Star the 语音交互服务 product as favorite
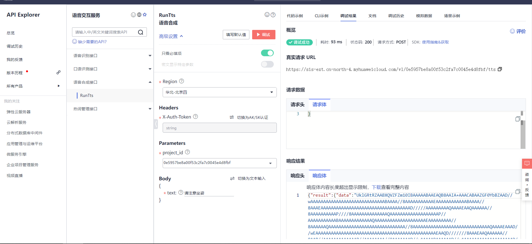Screen dimensions: 532x244 145,15
